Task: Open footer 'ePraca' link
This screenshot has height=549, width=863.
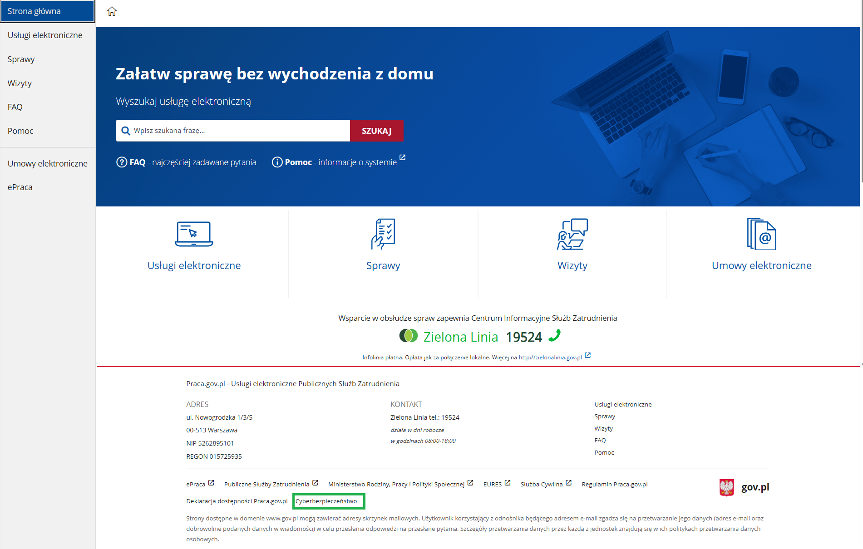Action: (x=196, y=484)
